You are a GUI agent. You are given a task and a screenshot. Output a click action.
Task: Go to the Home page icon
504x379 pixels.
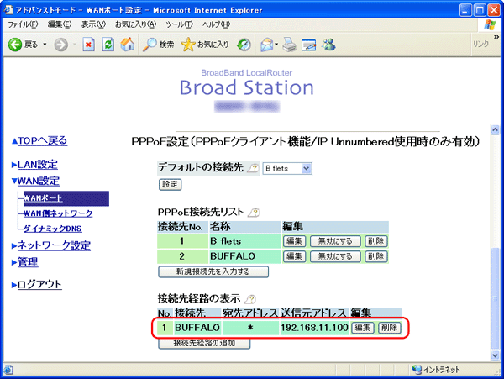pos(128,45)
